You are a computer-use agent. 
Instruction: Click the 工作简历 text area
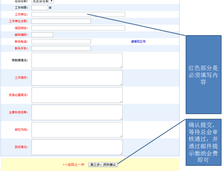[77, 78]
